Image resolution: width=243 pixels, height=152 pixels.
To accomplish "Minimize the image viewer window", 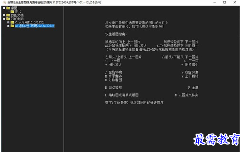I will (215, 2).
